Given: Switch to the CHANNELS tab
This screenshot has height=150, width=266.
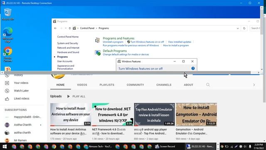Looking at the screenshot, I should point(164,85).
